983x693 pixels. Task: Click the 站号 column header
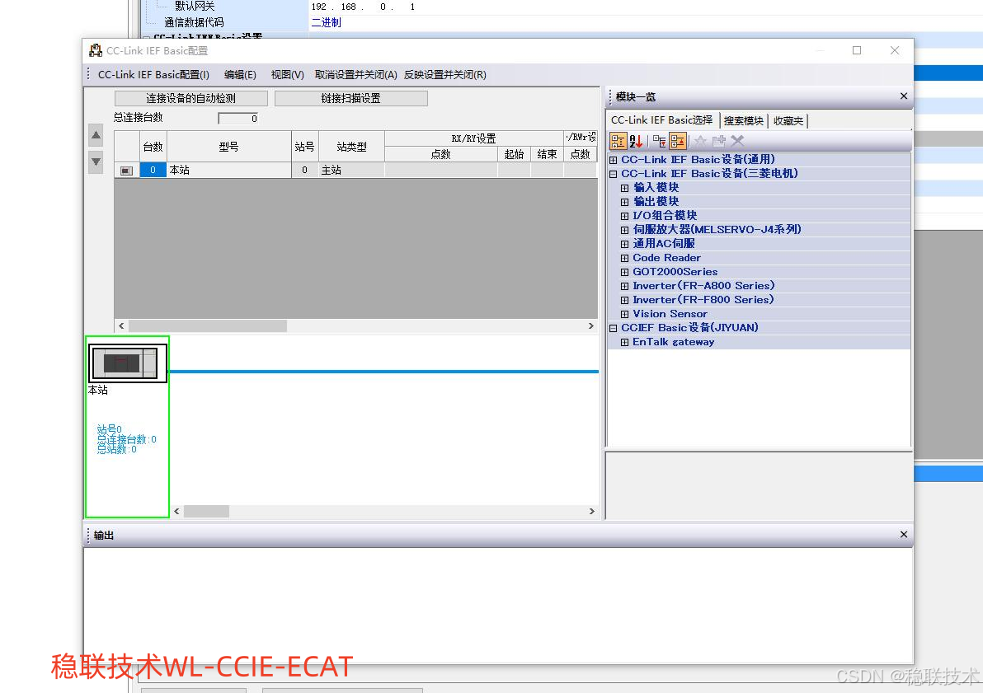point(304,147)
